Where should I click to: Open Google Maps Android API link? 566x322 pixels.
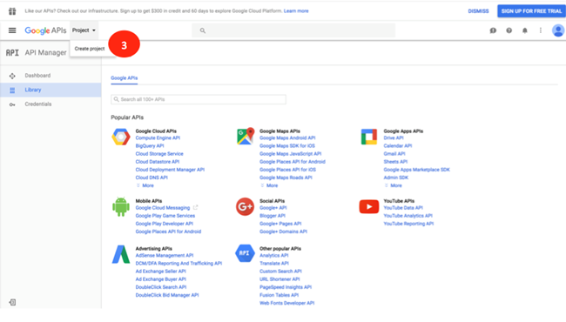click(x=287, y=138)
